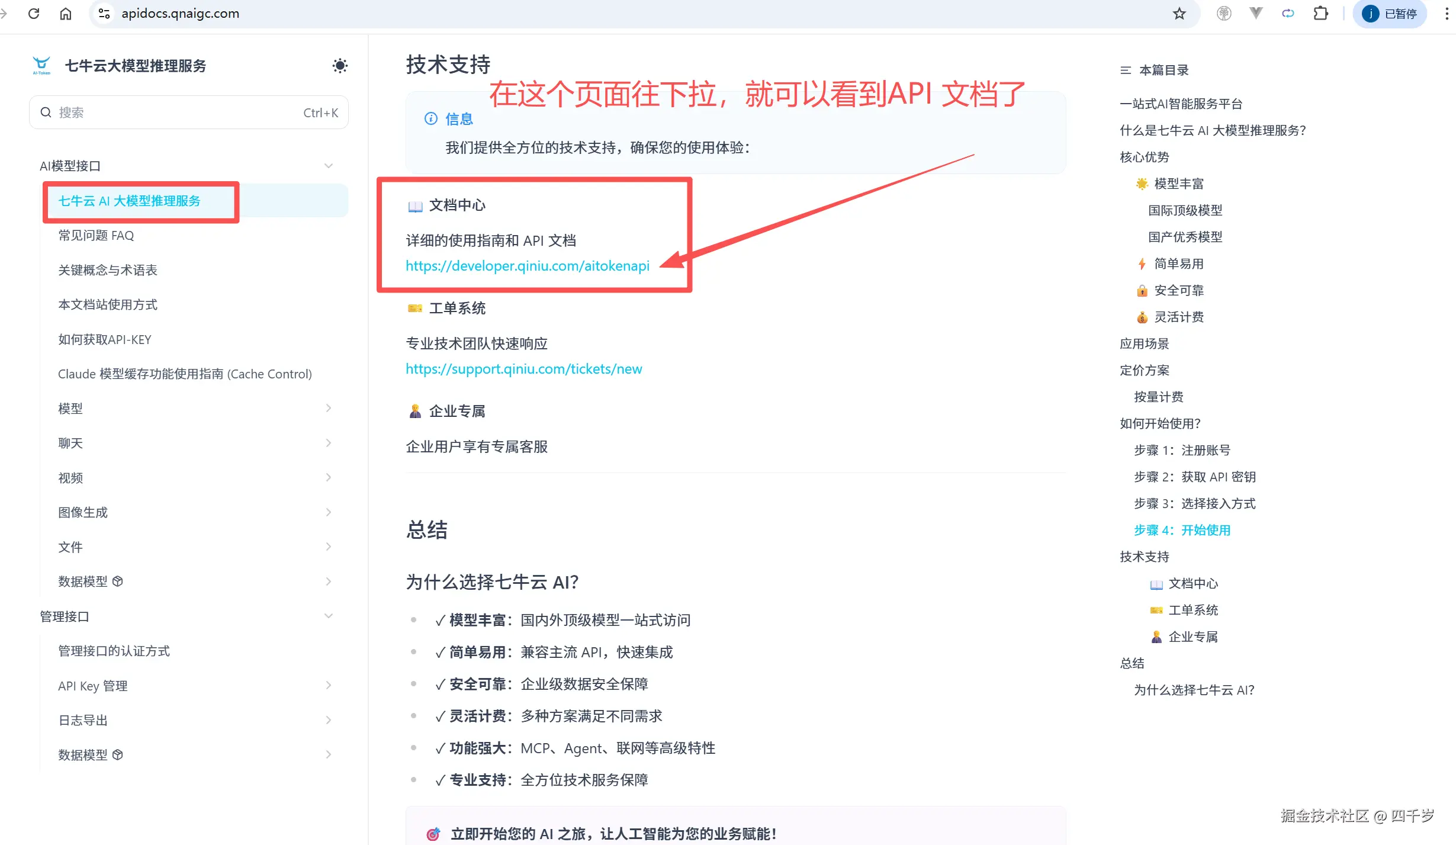Click the 企业专属 person icon
The image size is (1456, 845).
(x=414, y=410)
